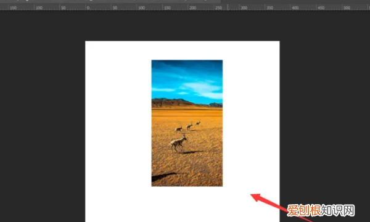Image resolution: width=370 pixels, height=222 pixels.
Task: Click the horizontal ruler above the canvas
Action: (185, 7)
